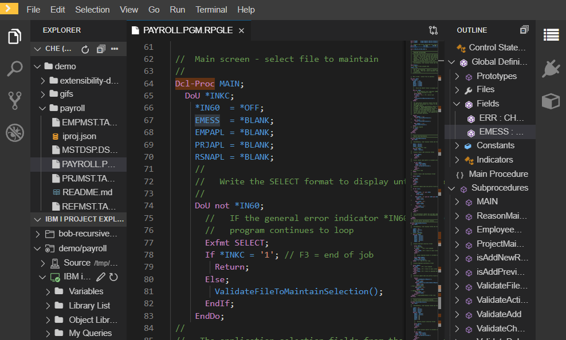The width and height of the screenshot is (566, 340).
Task: Open the Help menu
Action: coord(246,10)
